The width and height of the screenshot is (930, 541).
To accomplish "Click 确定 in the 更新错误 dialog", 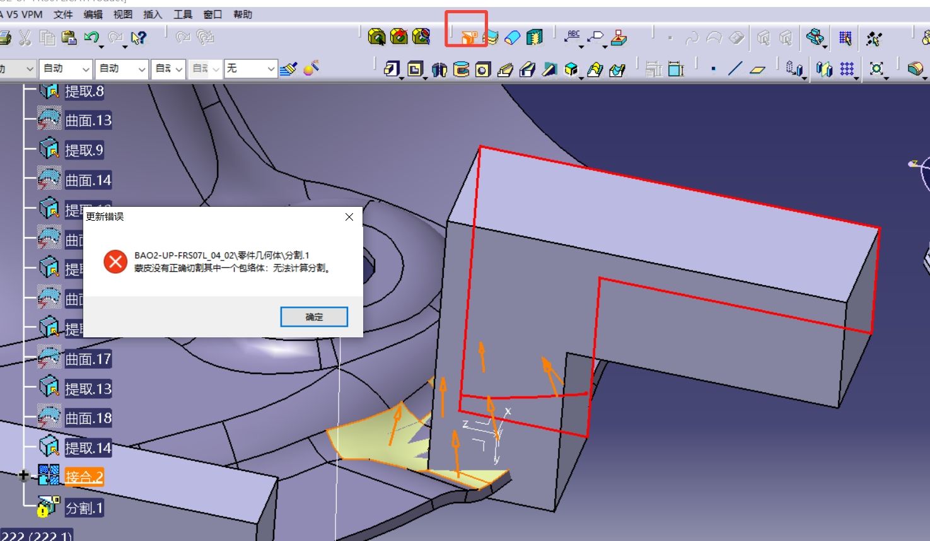I will pos(314,317).
